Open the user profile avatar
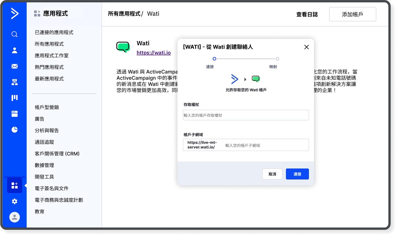 (x=15, y=217)
